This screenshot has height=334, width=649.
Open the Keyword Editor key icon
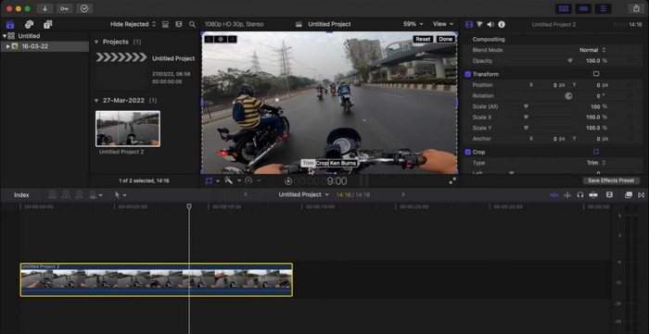pyautogui.click(x=64, y=8)
